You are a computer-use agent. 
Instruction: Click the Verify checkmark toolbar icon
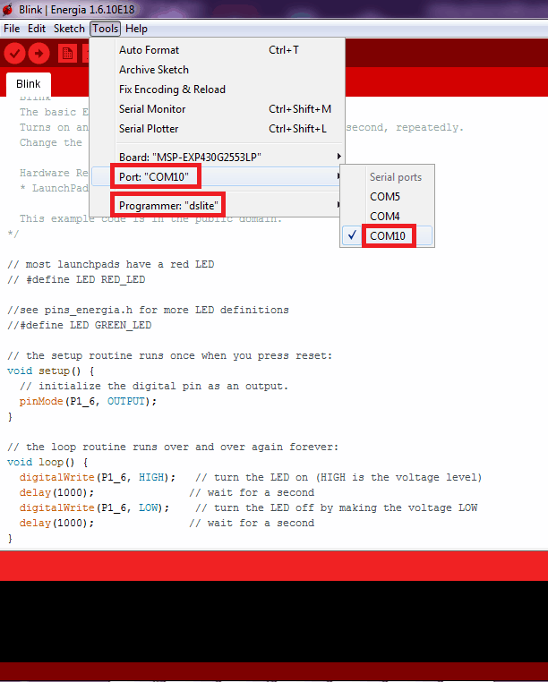coord(14,54)
